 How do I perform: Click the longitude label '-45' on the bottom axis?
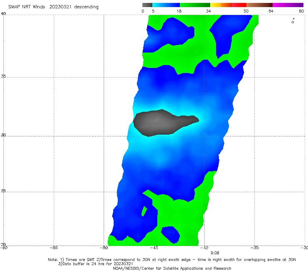[x=154, y=248]
